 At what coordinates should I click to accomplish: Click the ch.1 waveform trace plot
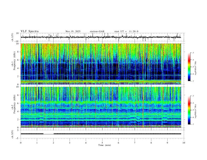(x=101, y=37)
